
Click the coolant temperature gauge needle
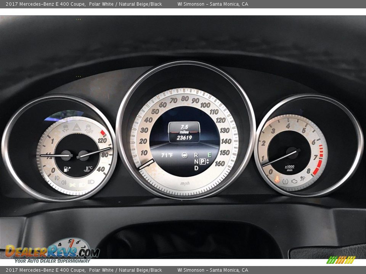click(95, 153)
